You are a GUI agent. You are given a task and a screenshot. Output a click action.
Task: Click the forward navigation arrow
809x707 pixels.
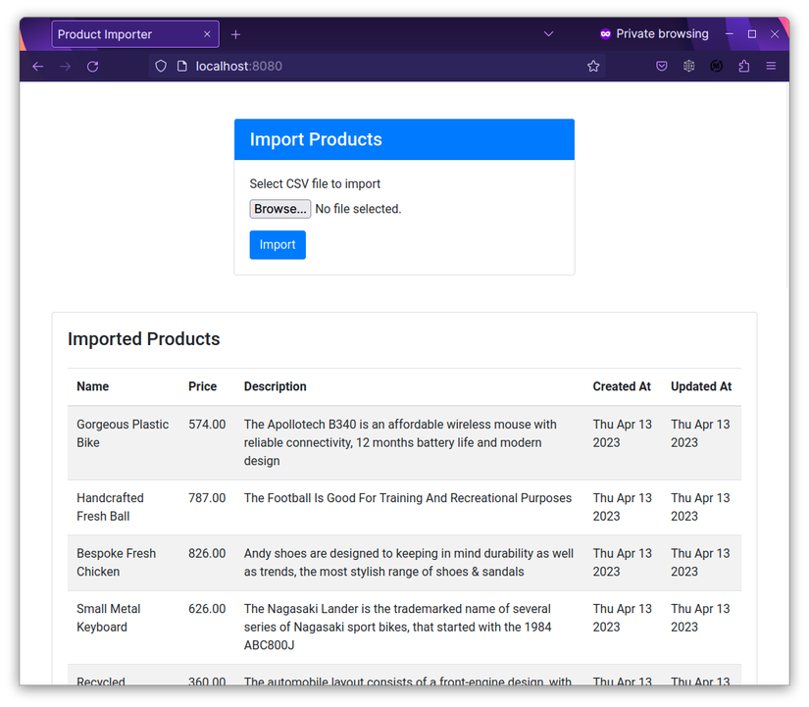click(x=65, y=66)
